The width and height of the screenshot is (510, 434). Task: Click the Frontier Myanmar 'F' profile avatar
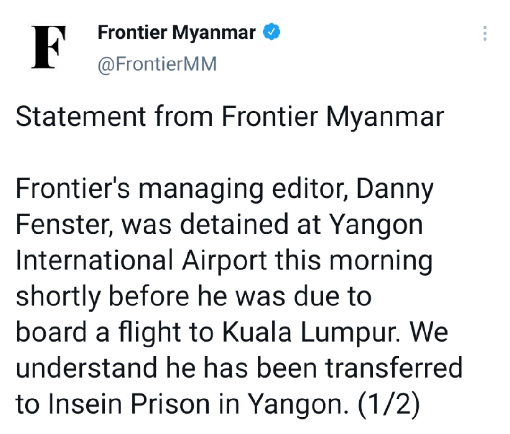[x=48, y=46]
